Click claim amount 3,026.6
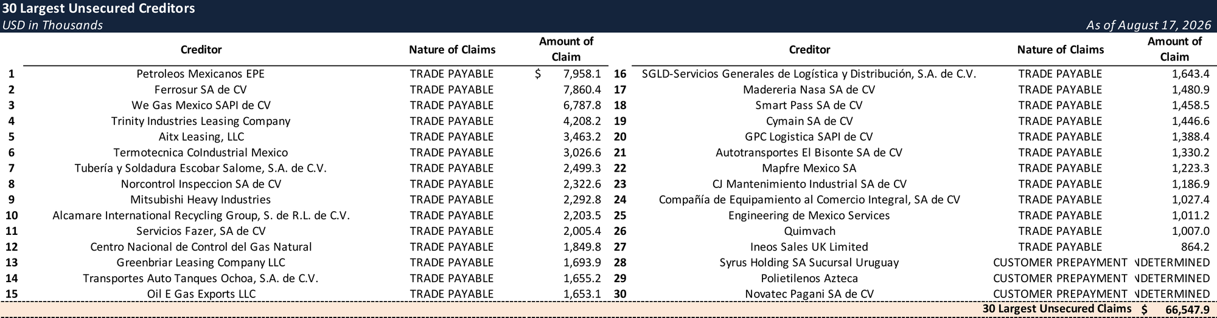The width and height of the screenshot is (1217, 318). 582,153
